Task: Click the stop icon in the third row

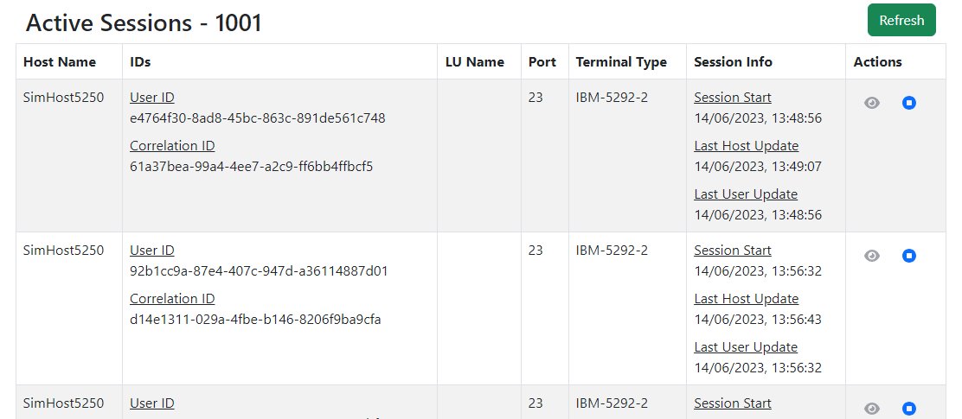Action: (908, 409)
